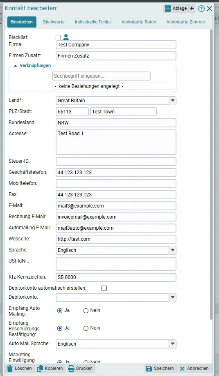This screenshot has height=376, width=219.
Task: Add to Ablage with plus icon
Action: coord(192,8)
